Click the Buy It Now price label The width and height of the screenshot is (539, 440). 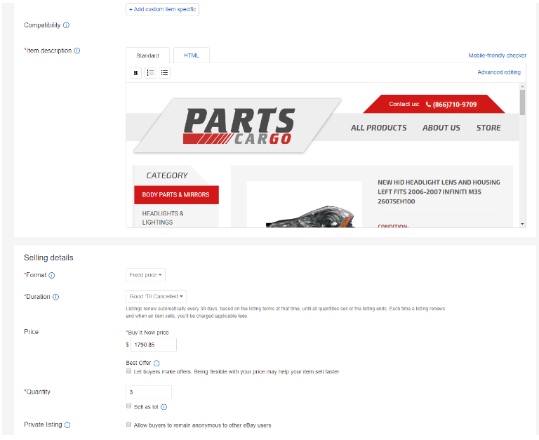147,333
